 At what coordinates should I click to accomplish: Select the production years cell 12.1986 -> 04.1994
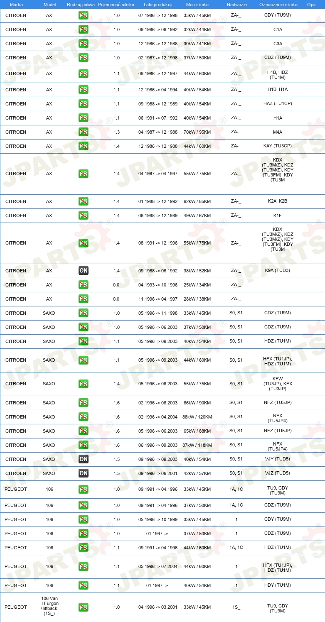pyautogui.click(x=158, y=90)
